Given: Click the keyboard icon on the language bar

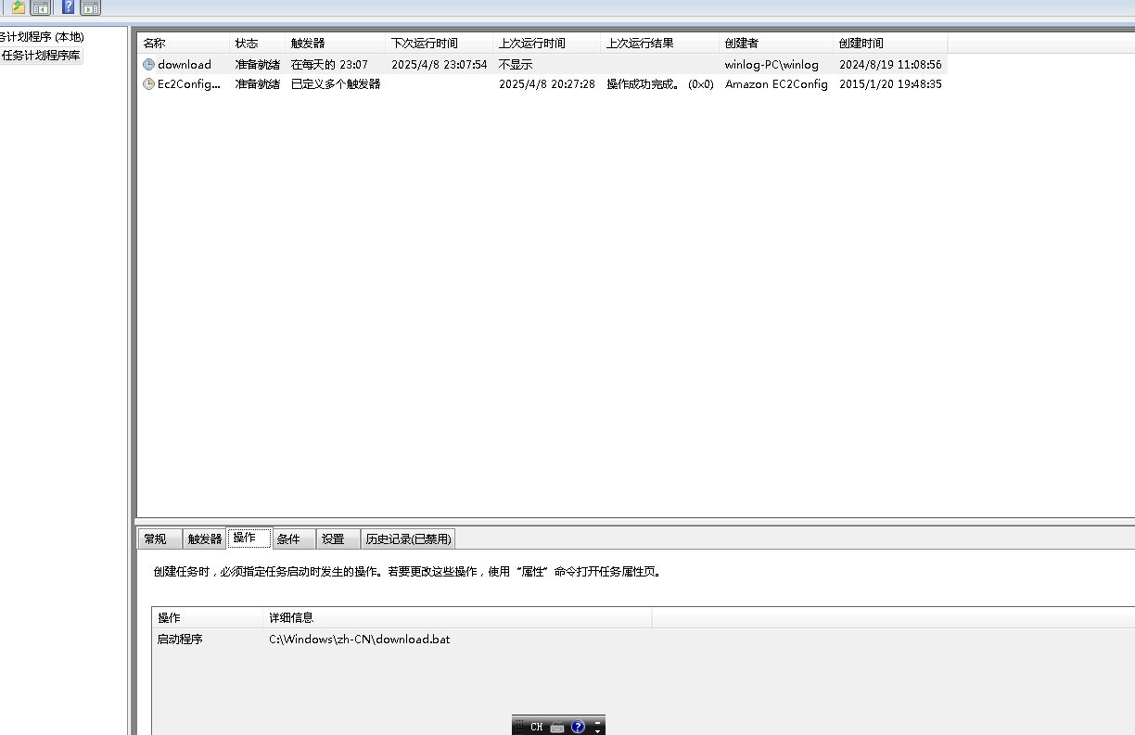Looking at the screenshot, I should coord(556,728).
